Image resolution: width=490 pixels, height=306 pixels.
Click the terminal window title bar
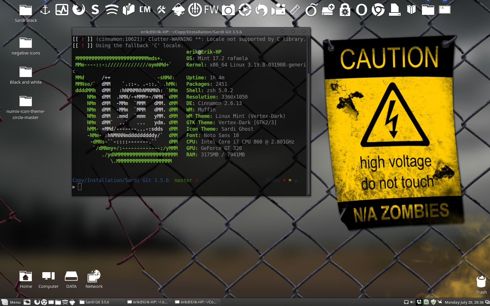191,32
